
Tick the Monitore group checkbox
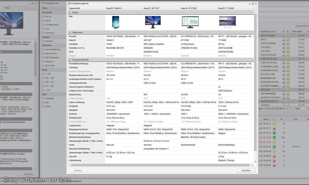[x=43, y=41]
